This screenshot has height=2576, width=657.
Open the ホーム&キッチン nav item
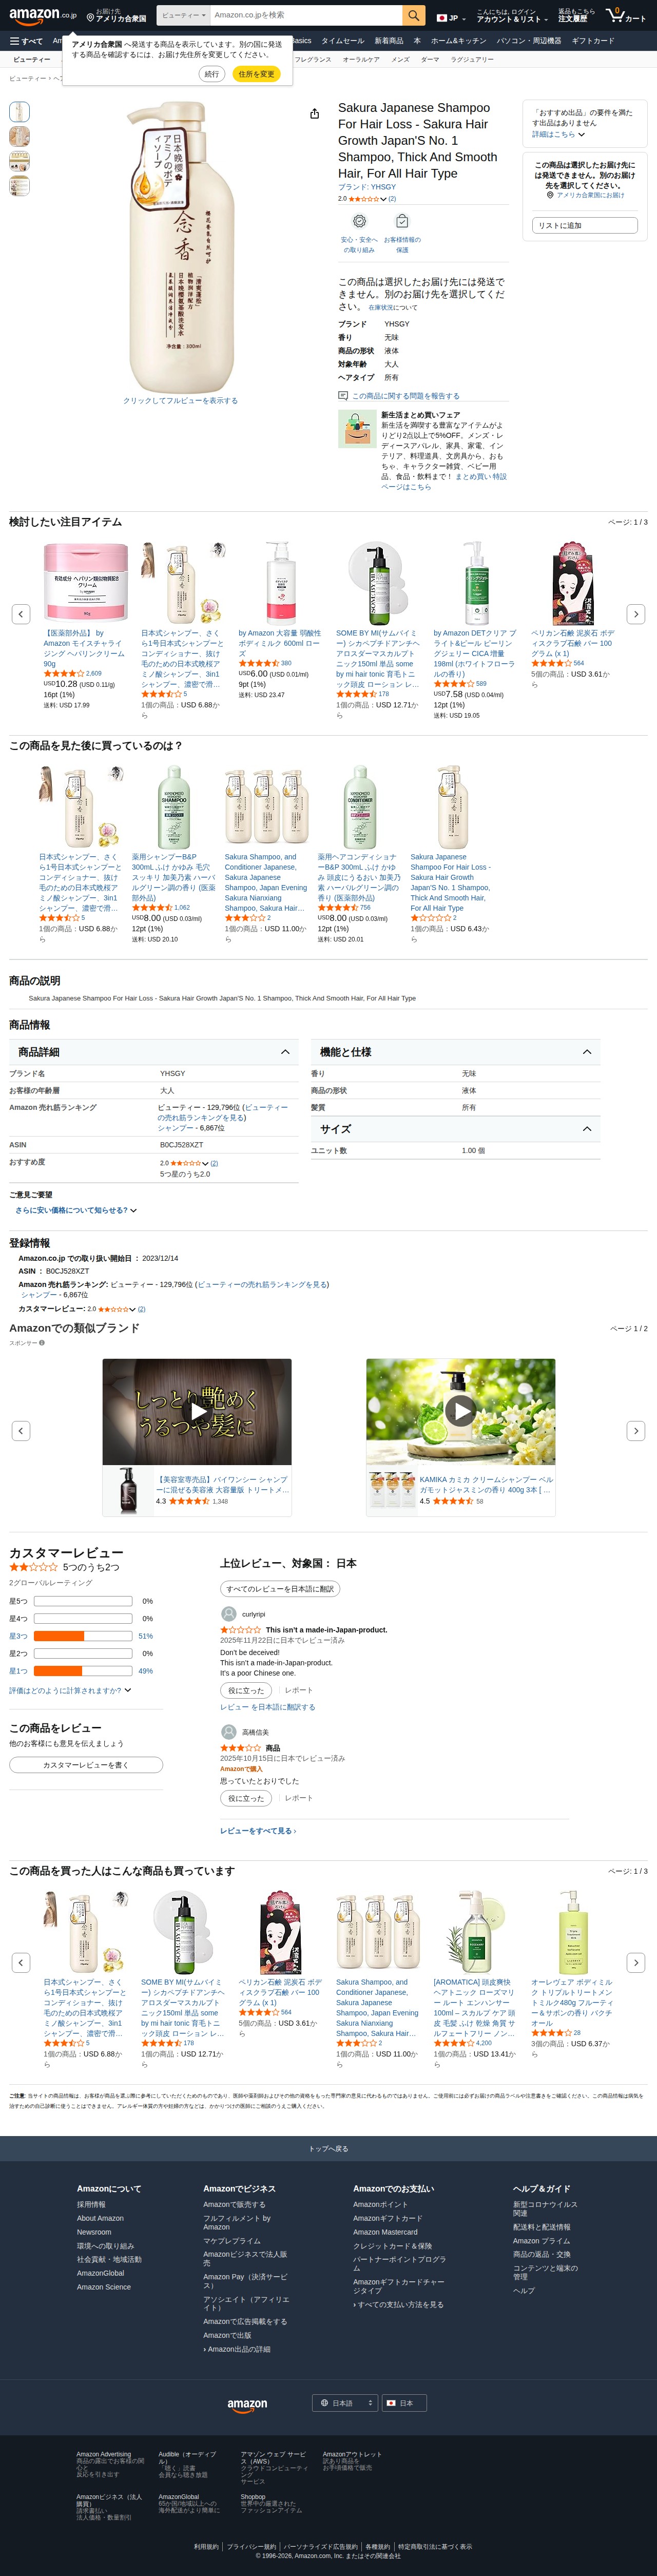tap(459, 41)
